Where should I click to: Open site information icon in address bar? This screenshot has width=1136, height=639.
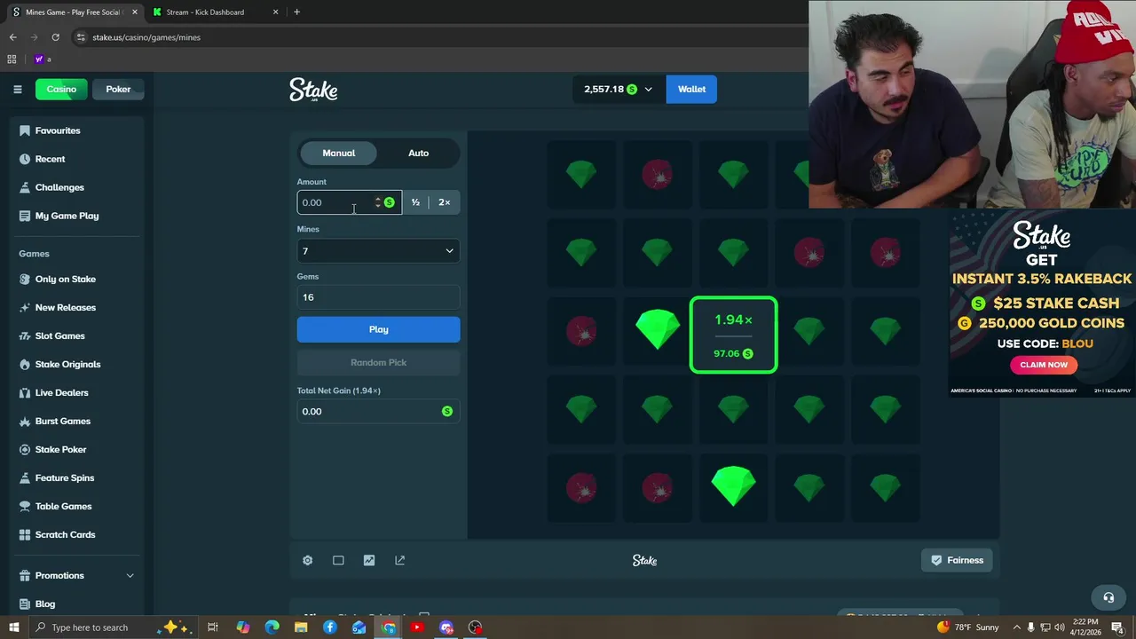coord(81,37)
